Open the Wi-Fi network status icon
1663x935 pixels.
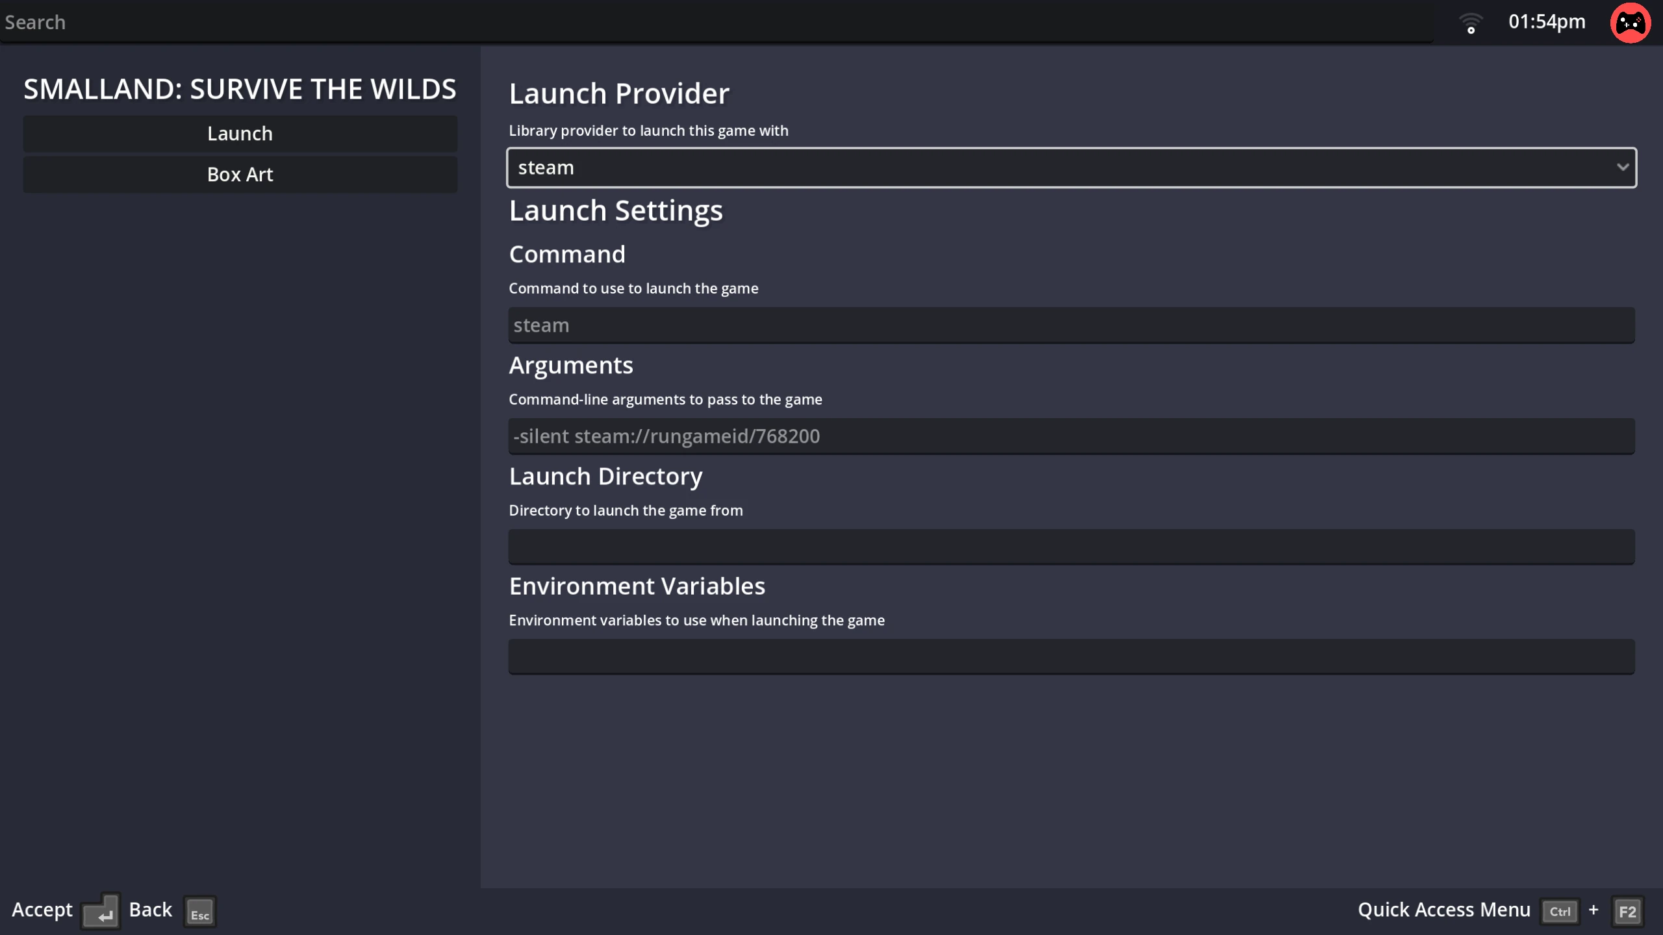pos(1471,23)
